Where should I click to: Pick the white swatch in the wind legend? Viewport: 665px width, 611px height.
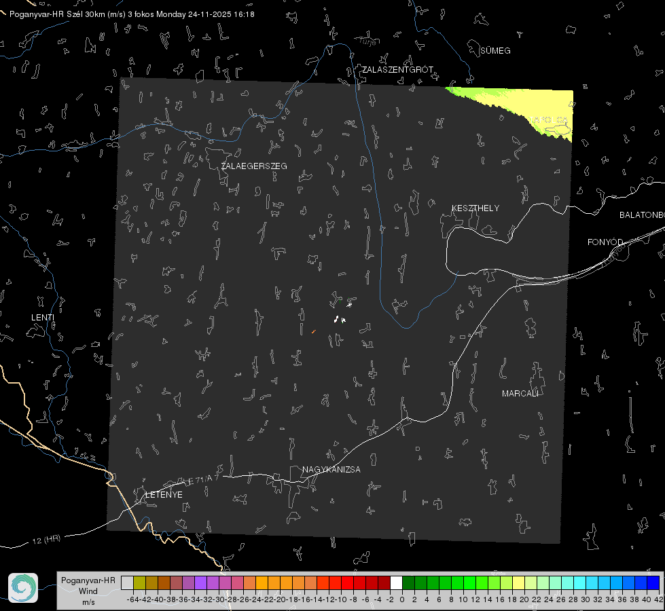click(x=396, y=583)
